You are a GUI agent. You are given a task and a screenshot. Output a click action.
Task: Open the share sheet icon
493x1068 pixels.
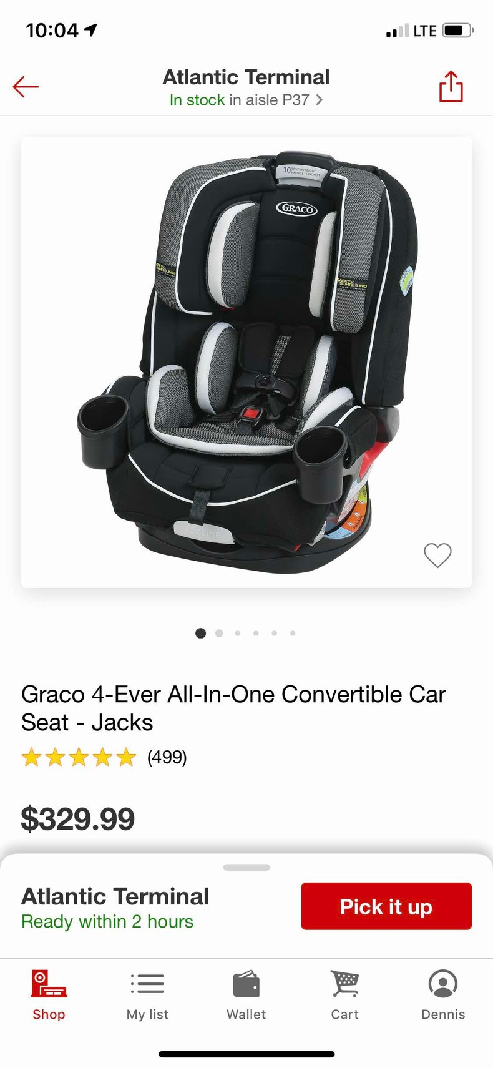click(451, 86)
